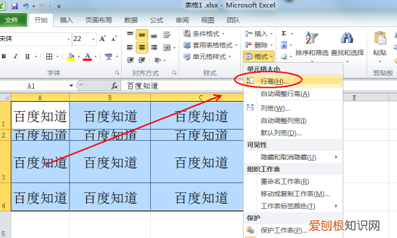Click the phonetic guide 文 icon
Screen dimensions: 397x238
pyautogui.click(x=109, y=56)
